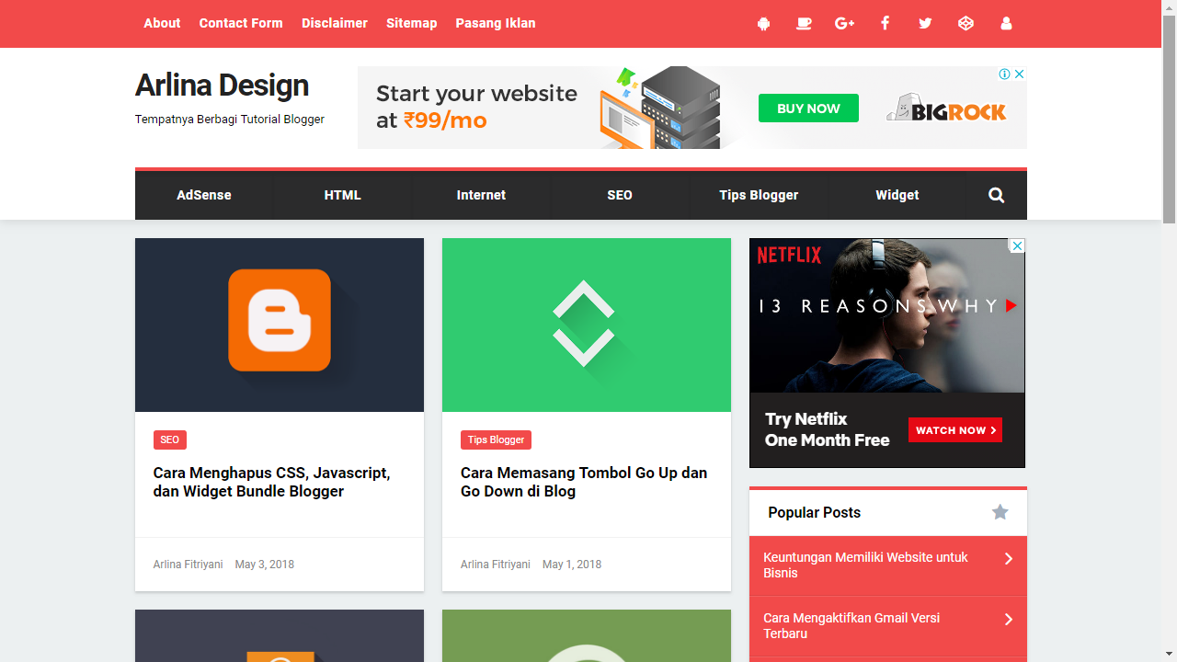The image size is (1177, 662).
Task: Open post Cara Memasang Tombol Go Up
Action: [x=584, y=482]
